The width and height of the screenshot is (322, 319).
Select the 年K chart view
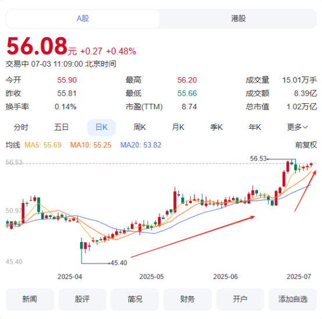coord(255,128)
